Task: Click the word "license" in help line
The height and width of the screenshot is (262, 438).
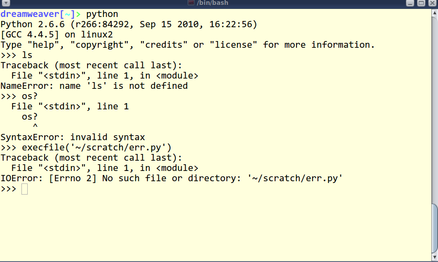Action: (233, 45)
